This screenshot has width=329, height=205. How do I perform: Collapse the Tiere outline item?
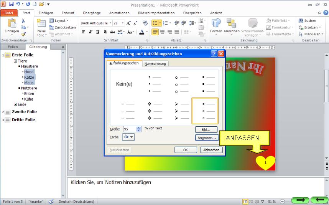coord(15,61)
